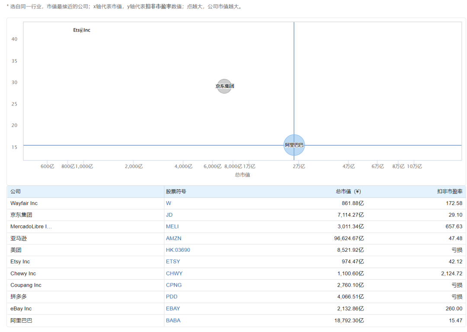Select the Wayfair Inc company name
Image resolution: width=467 pixels, height=332 pixels.
click(x=24, y=203)
